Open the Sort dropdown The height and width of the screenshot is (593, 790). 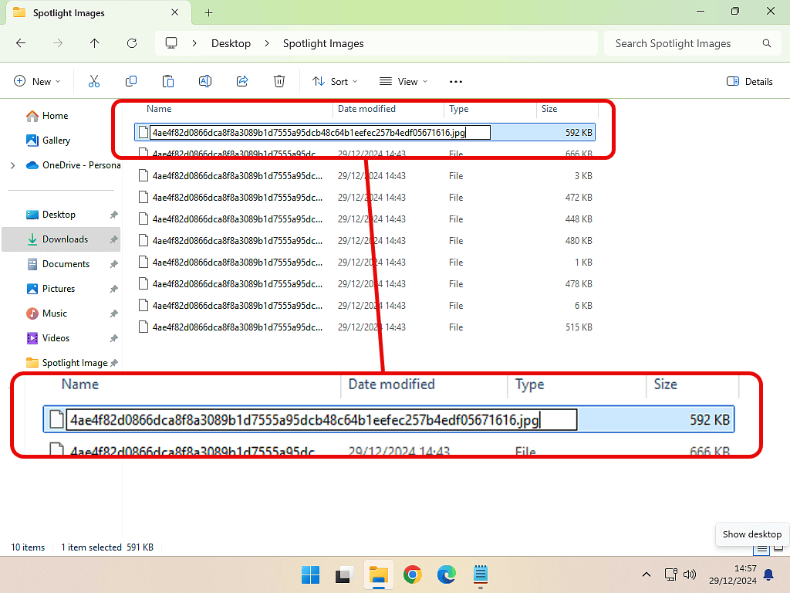[x=334, y=81]
